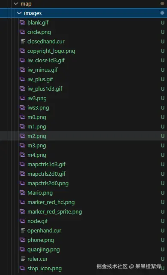Open the file iw_close1d3.gif
The height and width of the screenshot is (275, 167).
click(46, 61)
